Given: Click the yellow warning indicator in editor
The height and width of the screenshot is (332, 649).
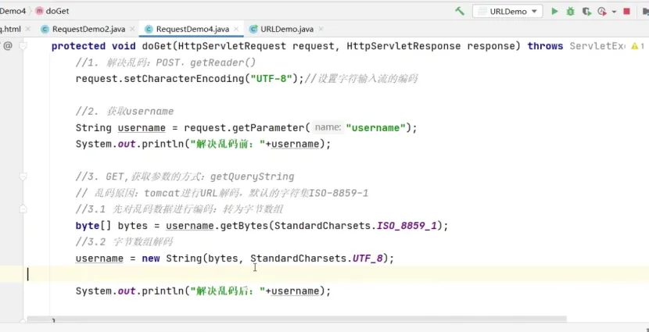Looking at the screenshot, I should [x=637, y=46].
